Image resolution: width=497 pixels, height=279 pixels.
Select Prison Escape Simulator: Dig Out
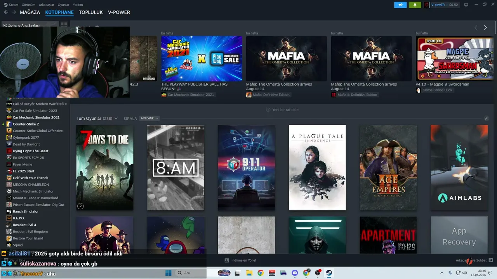[38, 205]
